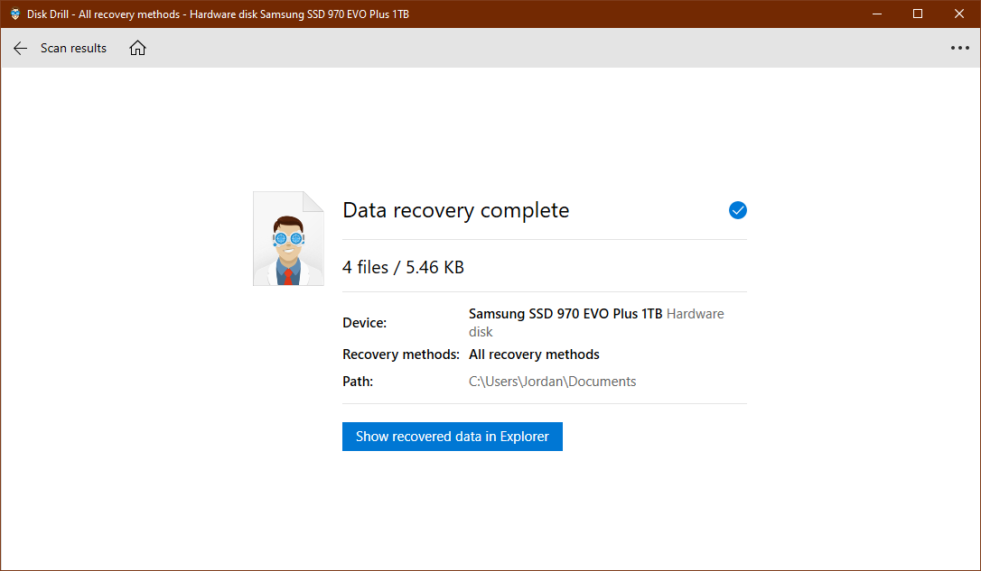Click the All recovery methods value
The image size is (981, 571).
[x=533, y=354]
